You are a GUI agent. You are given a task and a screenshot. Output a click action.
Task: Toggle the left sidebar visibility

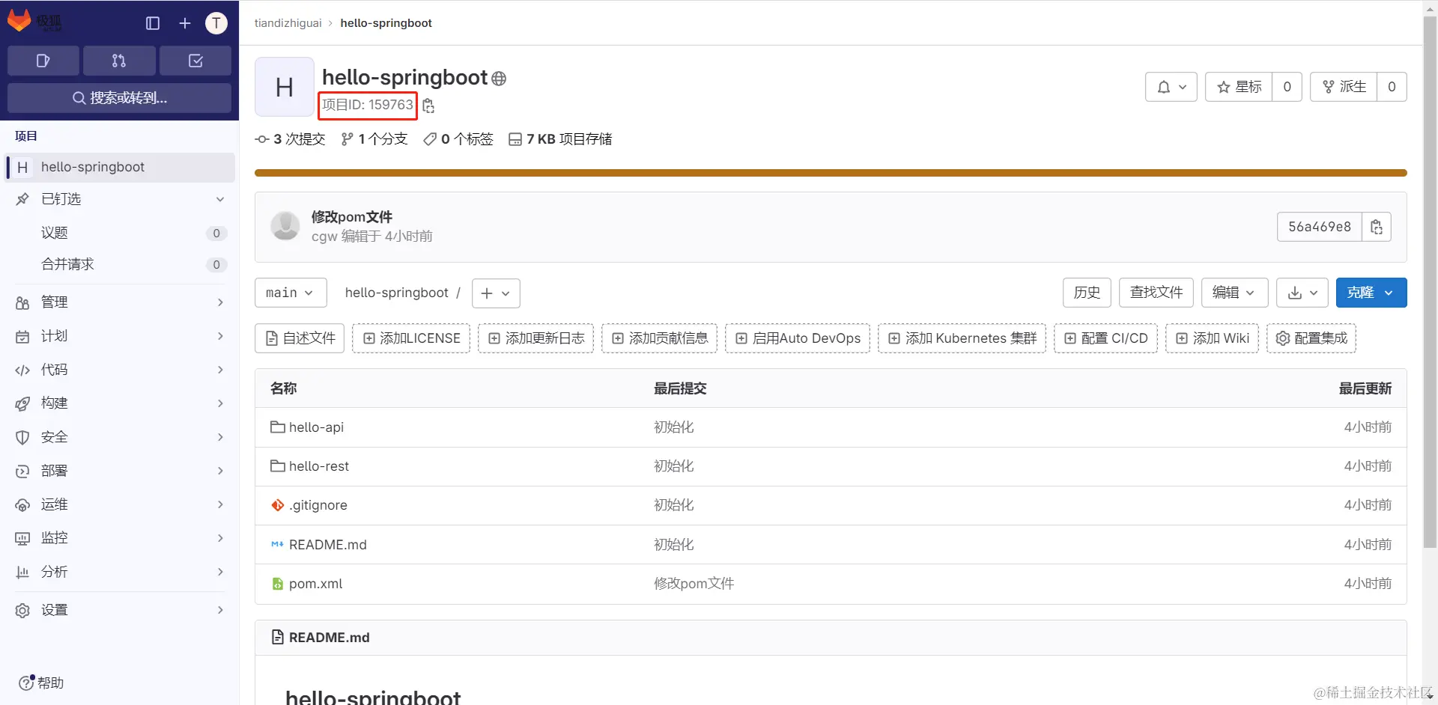coord(152,23)
